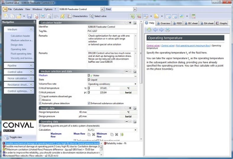
Task: Expand the Control optimiza... navigation group
Action: (x=31, y=91)
